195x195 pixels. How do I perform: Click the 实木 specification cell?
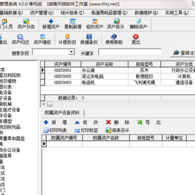[145, 70]
